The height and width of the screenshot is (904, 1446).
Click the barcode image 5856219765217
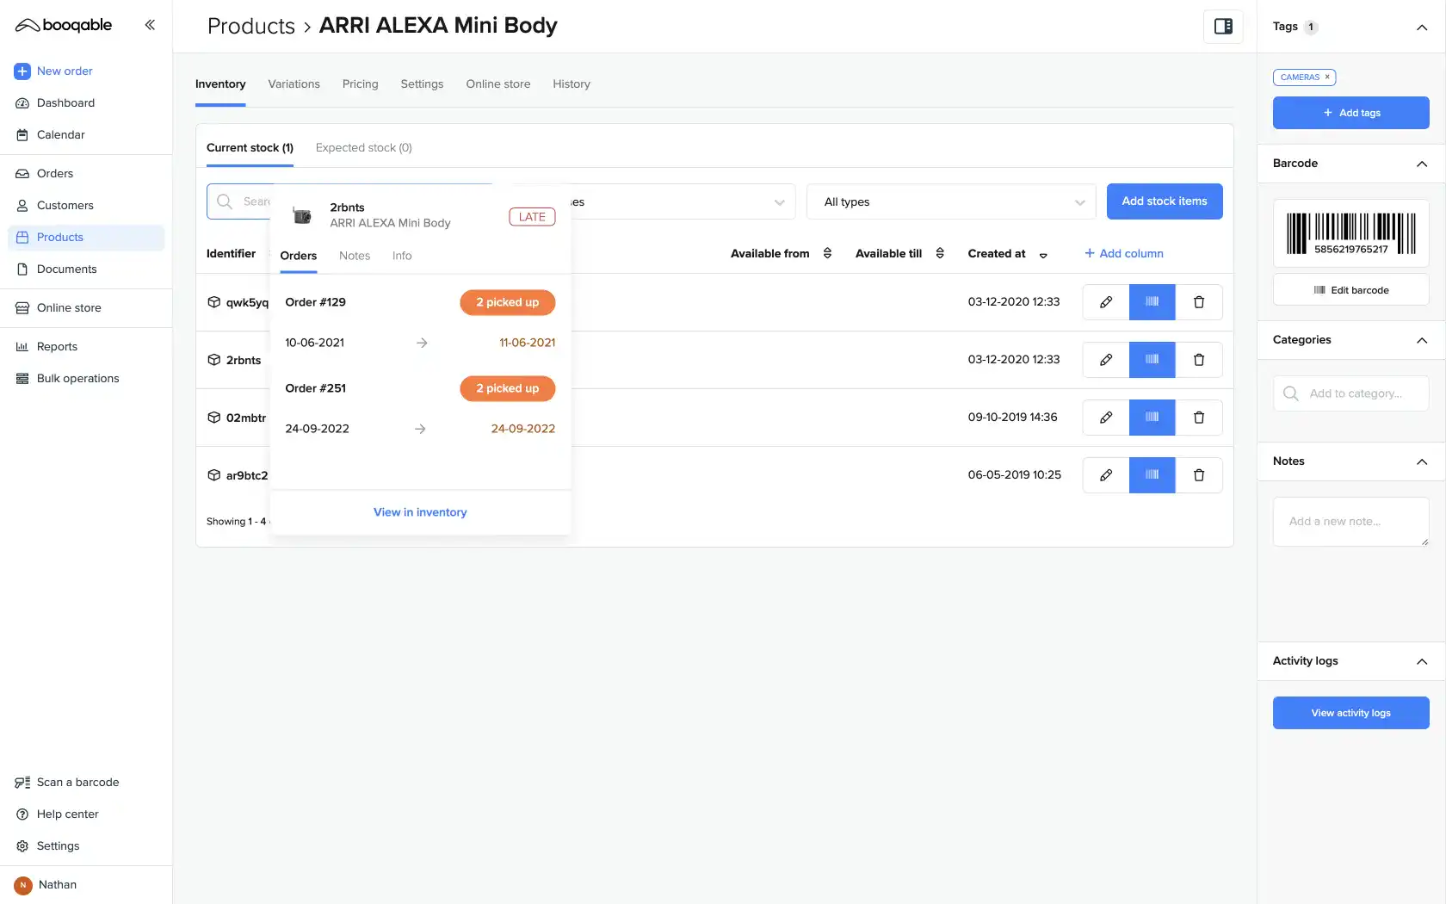pyautogui.click(x=1351, y=233)
